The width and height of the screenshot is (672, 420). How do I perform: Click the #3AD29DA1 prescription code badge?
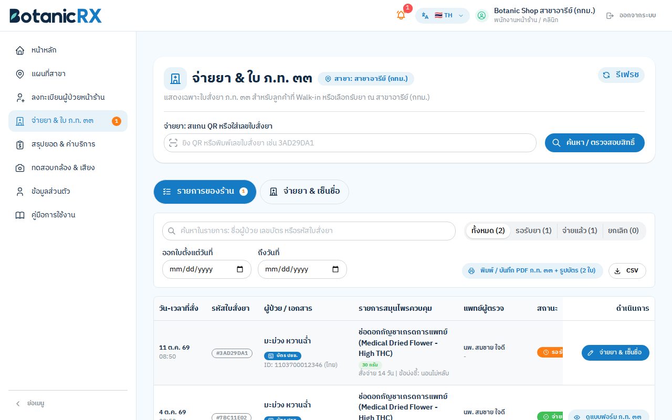pos(233,353)
